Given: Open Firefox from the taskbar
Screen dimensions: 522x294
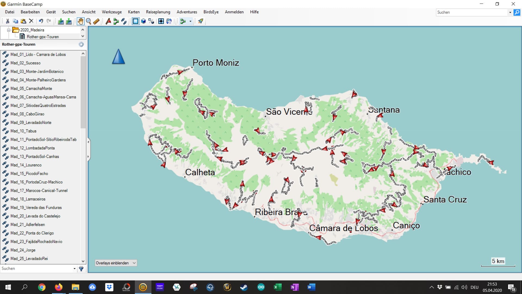Looking at the screenshot, I should coord(58,287).
